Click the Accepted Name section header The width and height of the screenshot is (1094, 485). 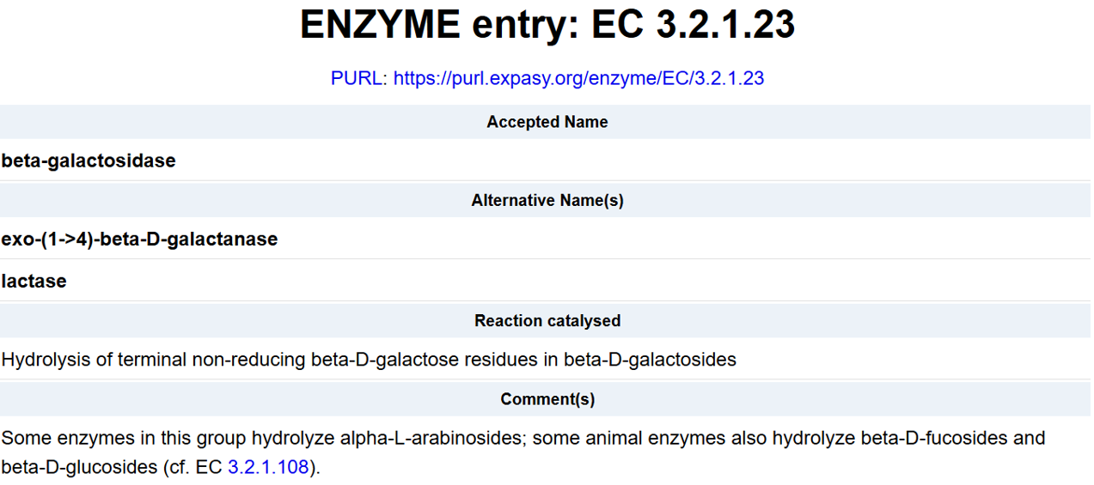tap(547, 122)
